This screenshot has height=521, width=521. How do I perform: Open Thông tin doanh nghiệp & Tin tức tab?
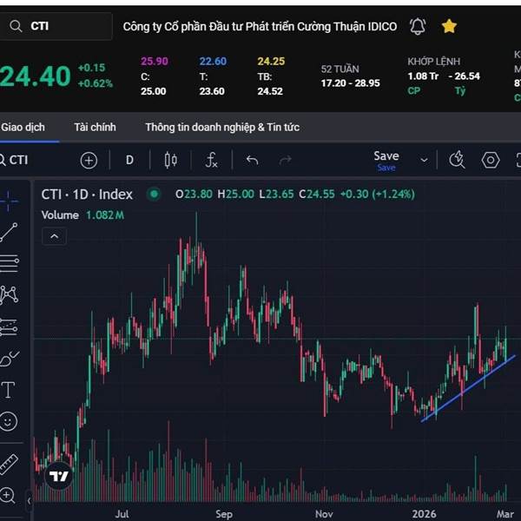222,128
